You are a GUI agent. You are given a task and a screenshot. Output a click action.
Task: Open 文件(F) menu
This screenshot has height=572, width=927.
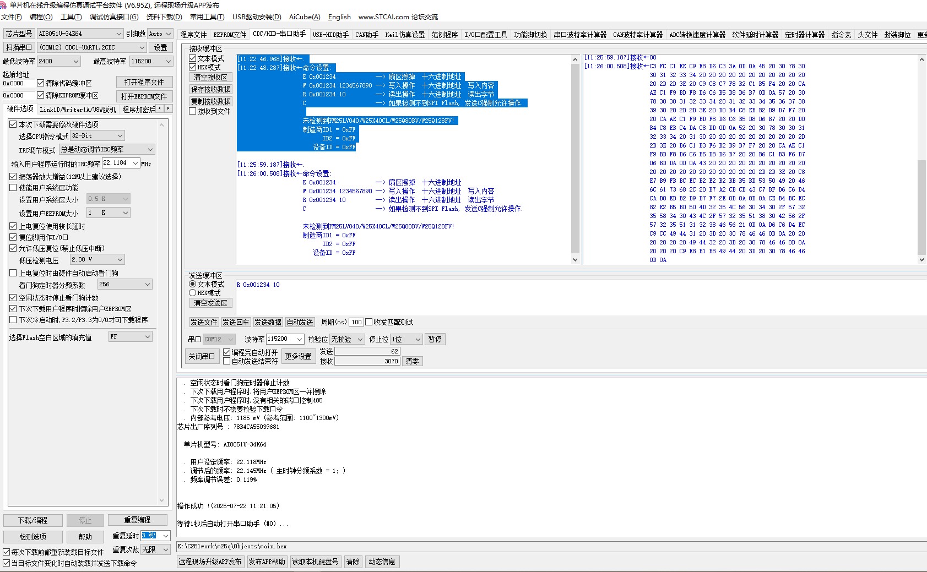[x=12, y=17]
